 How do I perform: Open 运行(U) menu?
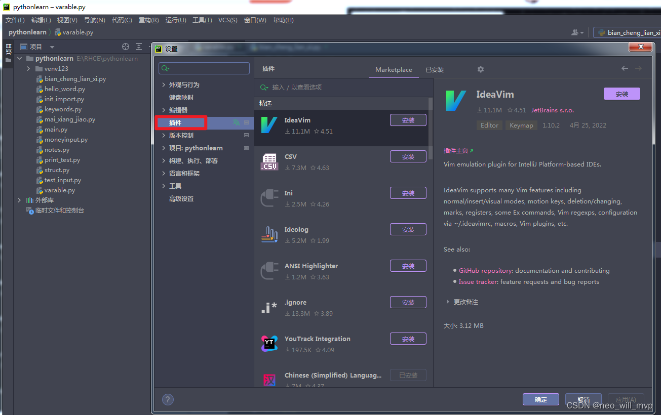(x=176, y=20)
